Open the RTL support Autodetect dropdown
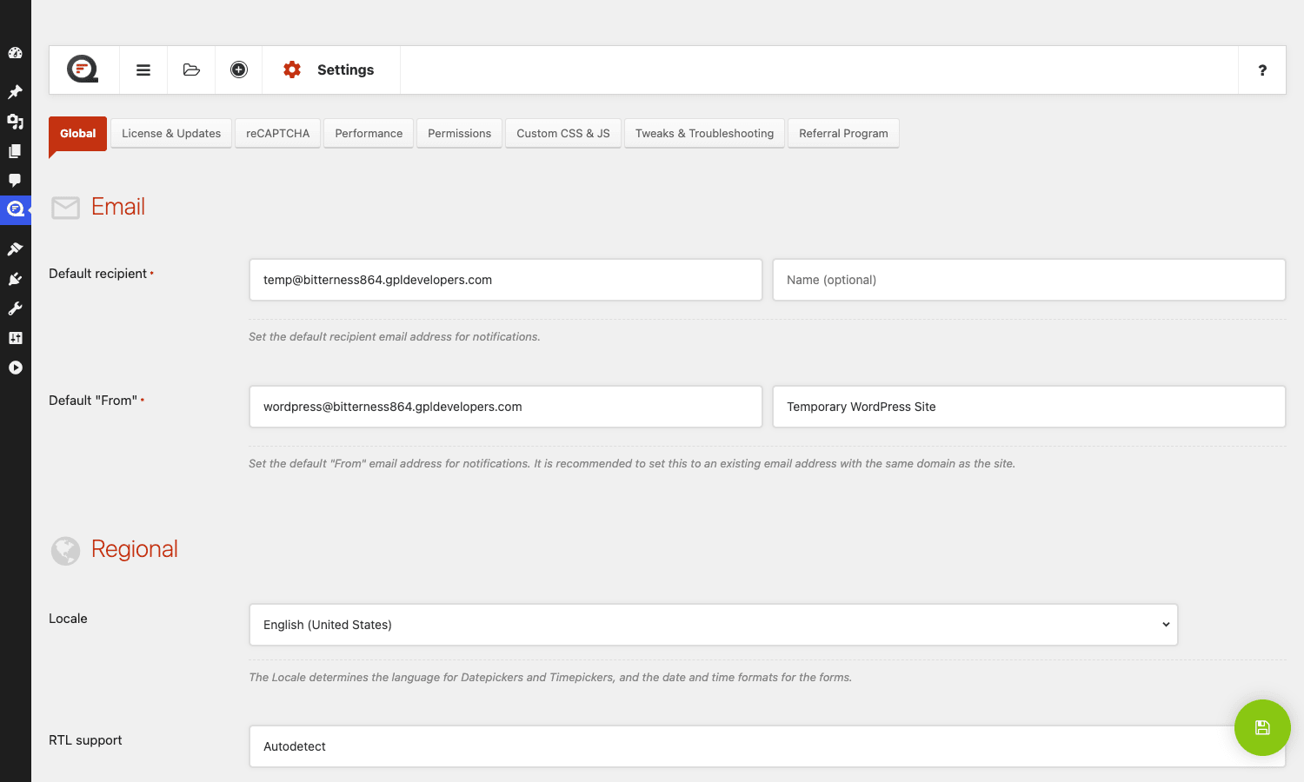This screenshot has height=782, width=1304. pos(768,746)
